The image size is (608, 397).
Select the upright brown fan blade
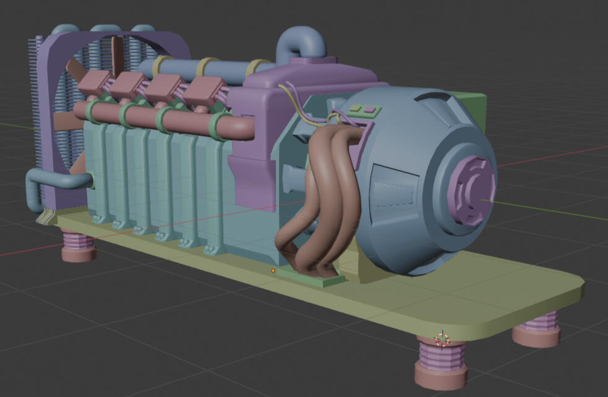118,56
